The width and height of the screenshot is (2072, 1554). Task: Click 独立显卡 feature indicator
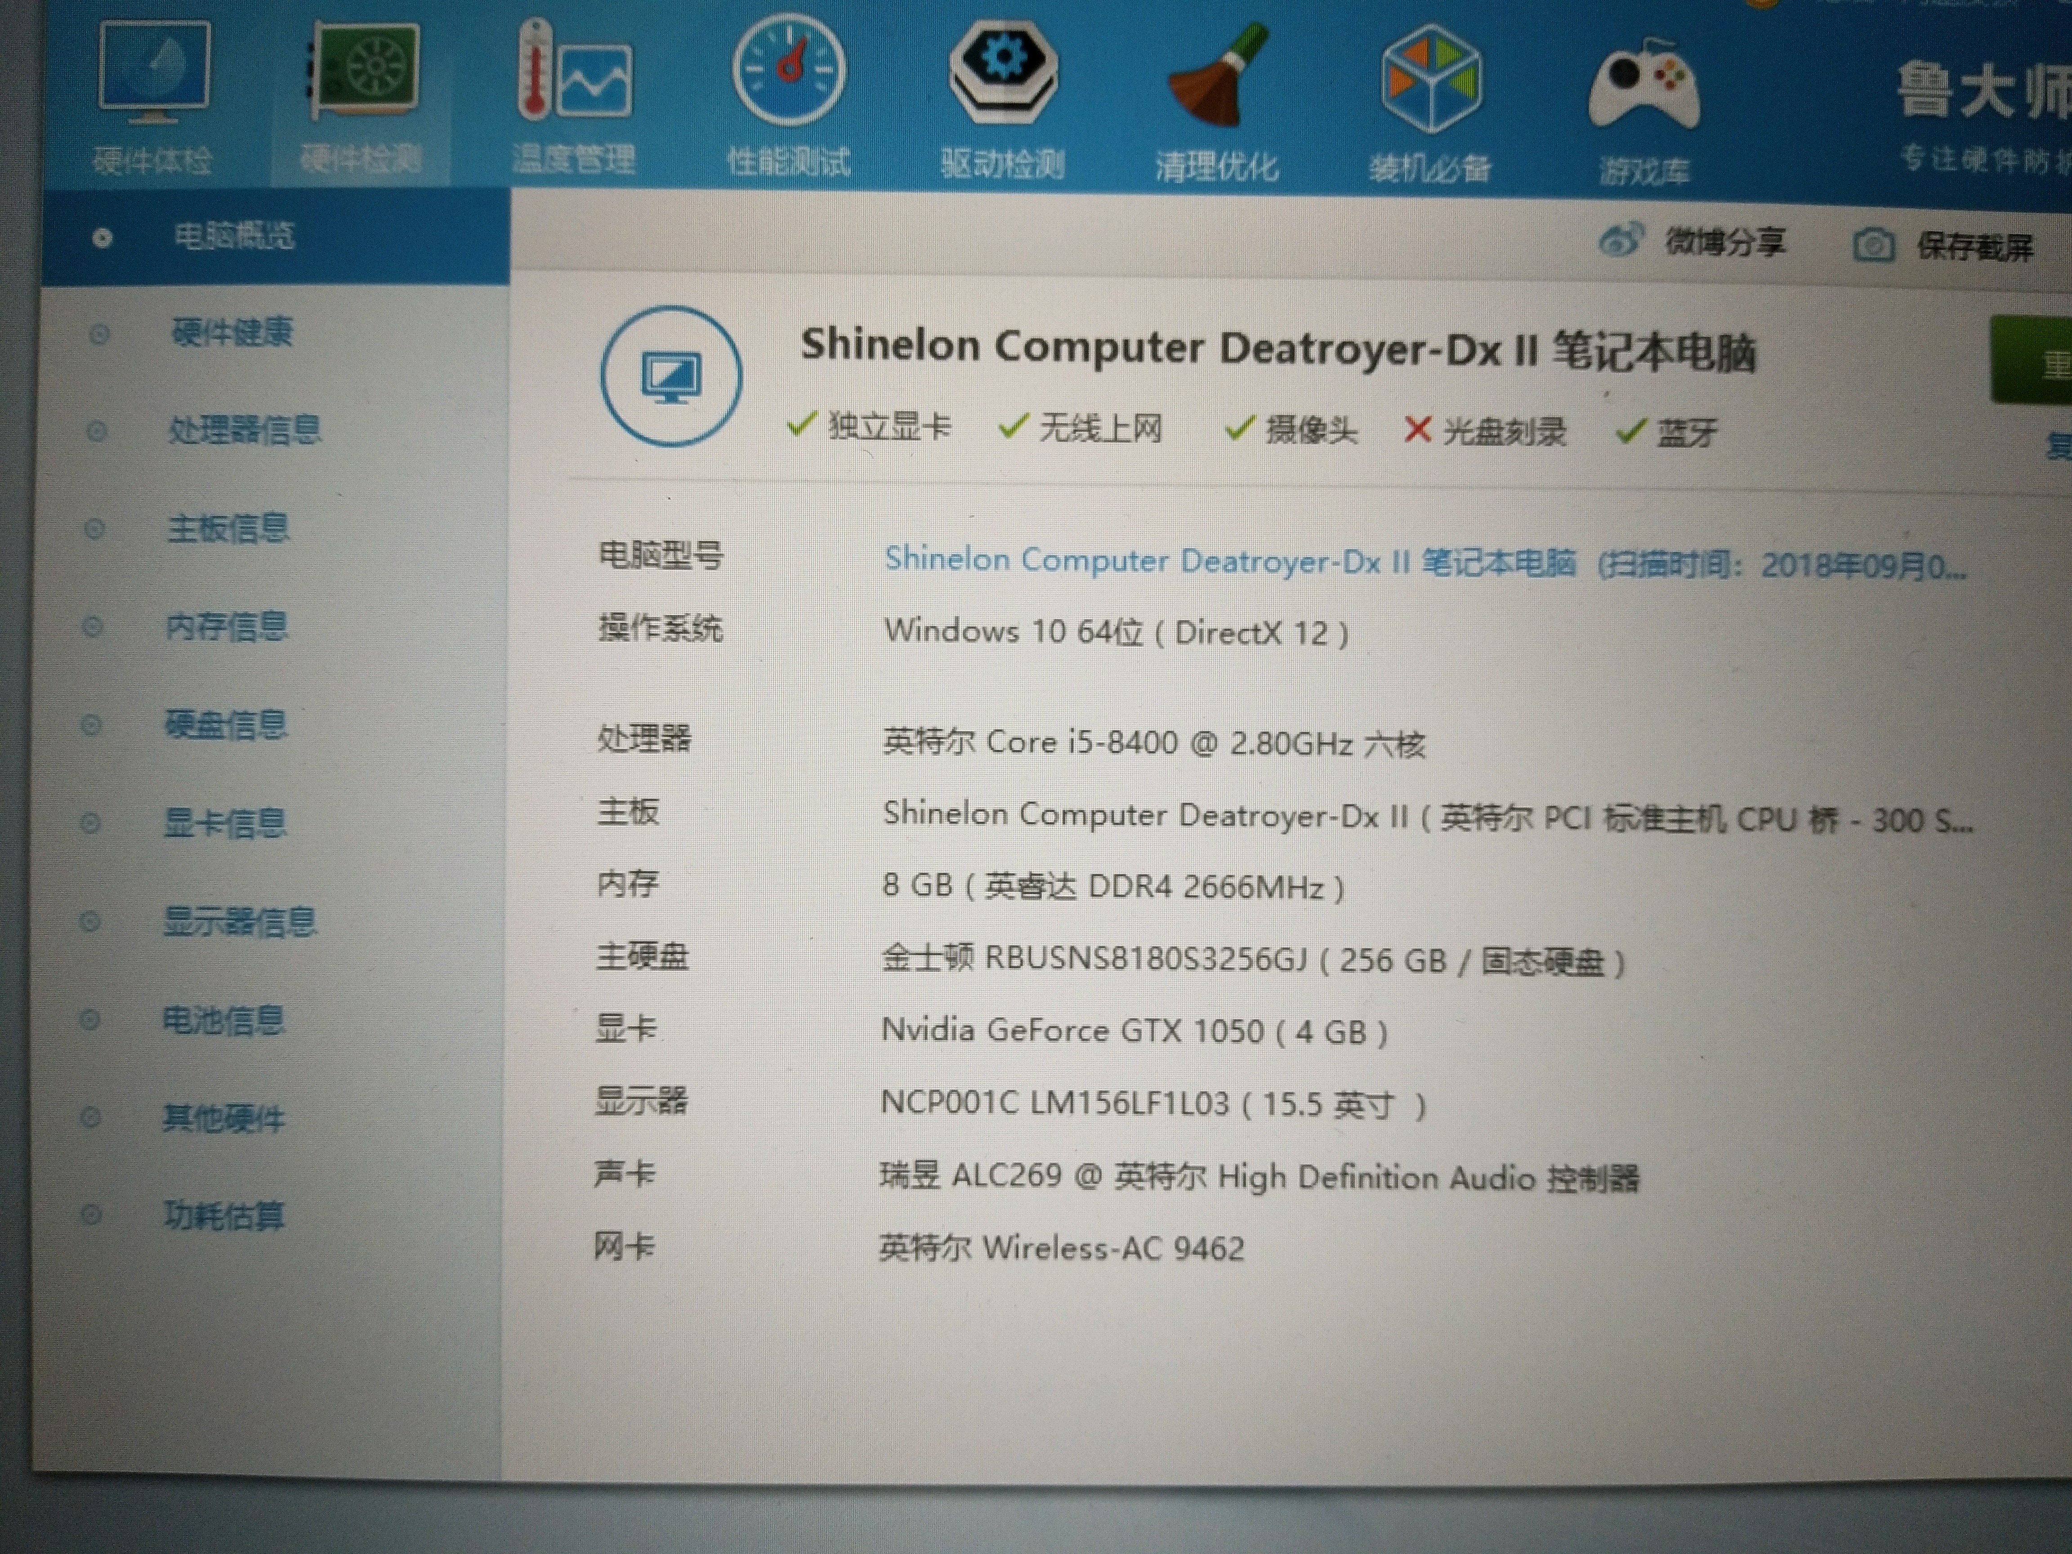[869, 426]
